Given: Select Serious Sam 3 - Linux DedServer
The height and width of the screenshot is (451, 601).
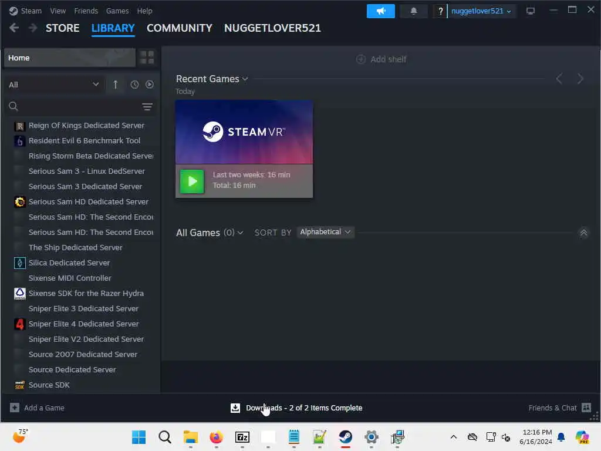Looking at the screenshot, I should tap(80, 171).
